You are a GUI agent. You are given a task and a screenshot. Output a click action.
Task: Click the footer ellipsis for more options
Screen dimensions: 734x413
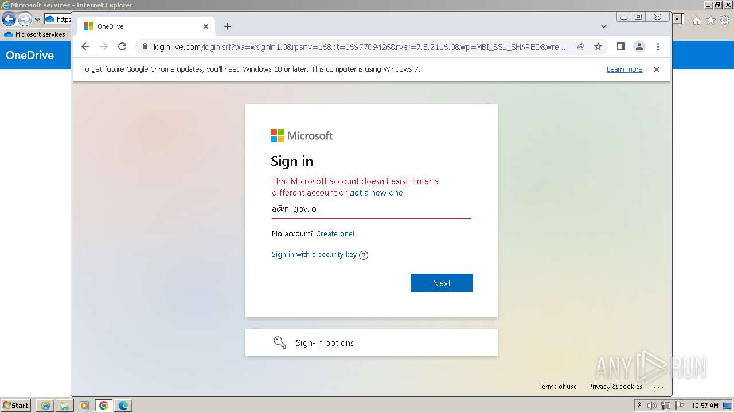pyautogui.click(x=659, y=387)
